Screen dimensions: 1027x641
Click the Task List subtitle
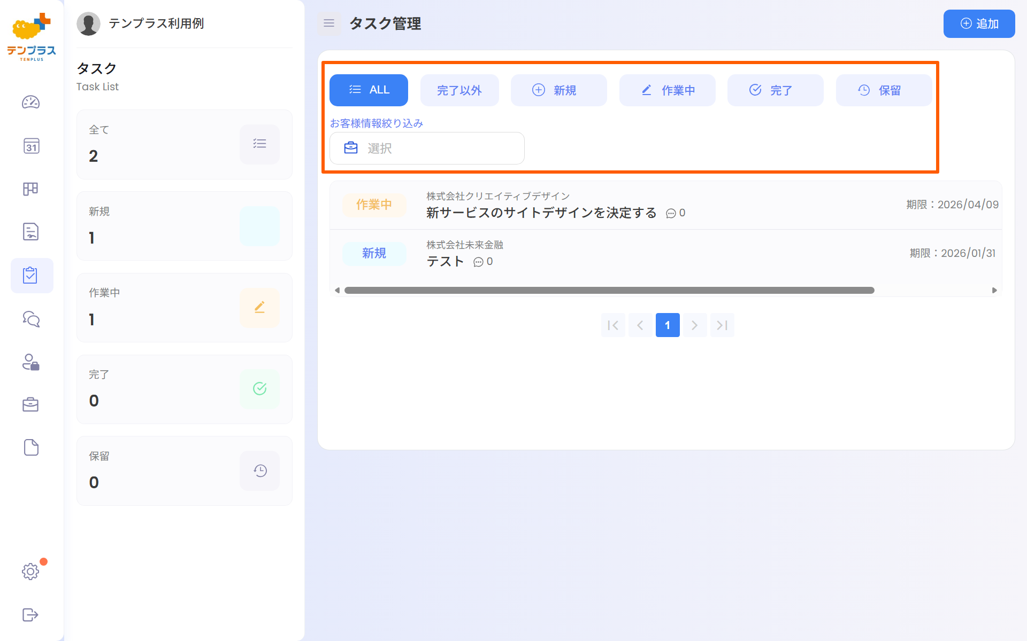(x=97, y=87)
